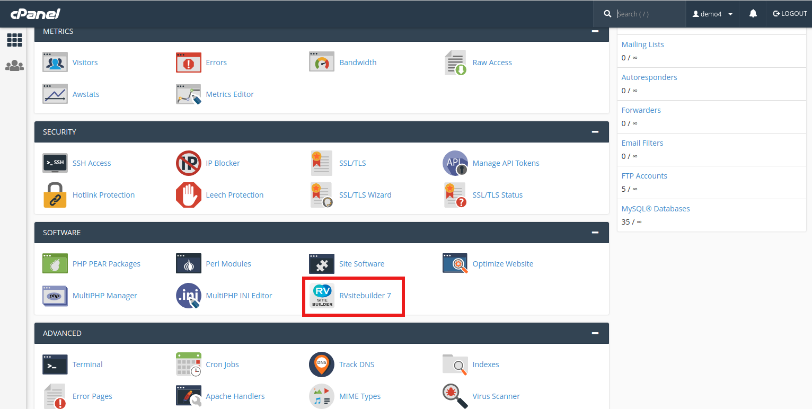Open the Visitors metrics icon
This screenshot has height=409, width=812.
coord(55,63)
